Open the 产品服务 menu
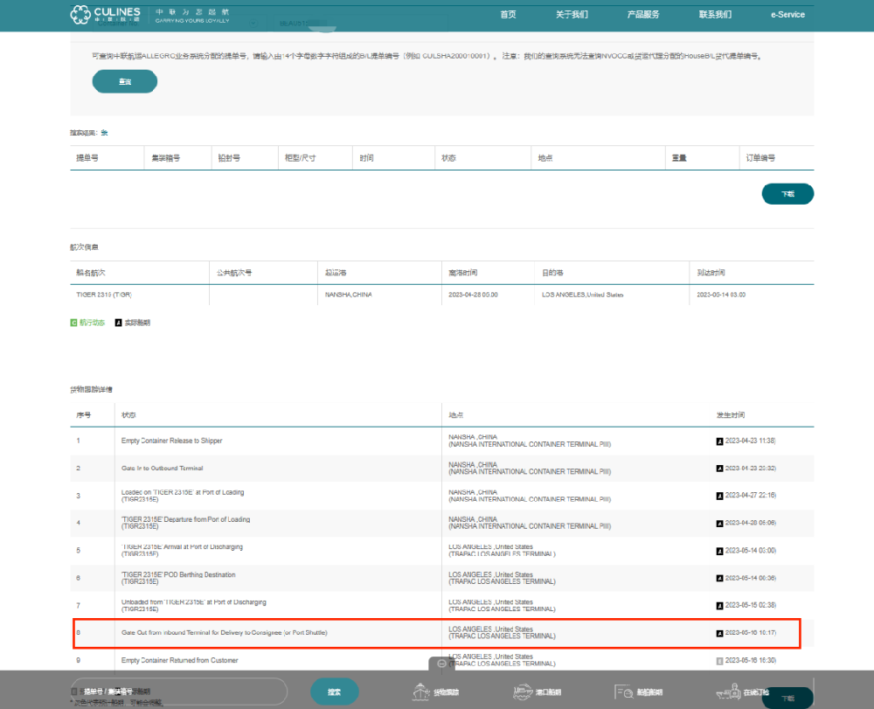Image resolution: width=874 pixels, height=709 pixels. pos(643,15)
